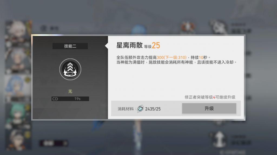Click the 修正者突破等级4 requirement notice
This screenshot has width=277, height=155.
210,97
